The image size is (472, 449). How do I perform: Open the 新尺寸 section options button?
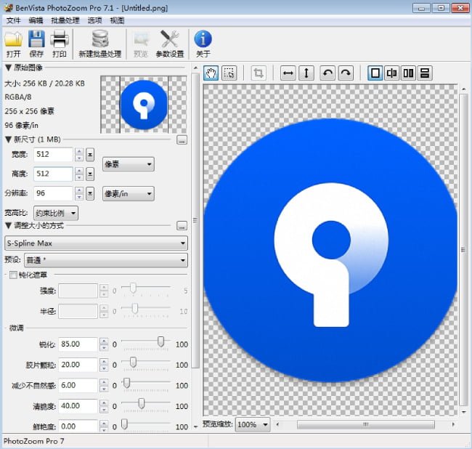[182, 140]
